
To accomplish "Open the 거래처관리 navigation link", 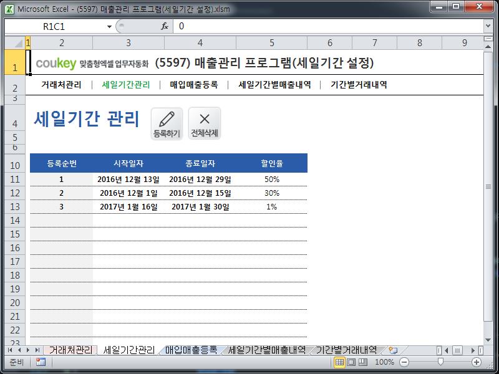I will [x=61, y=85].
